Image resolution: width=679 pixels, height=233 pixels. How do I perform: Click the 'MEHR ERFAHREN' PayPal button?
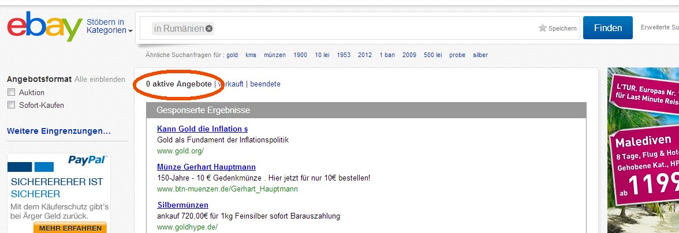click(x=70, y=228)
